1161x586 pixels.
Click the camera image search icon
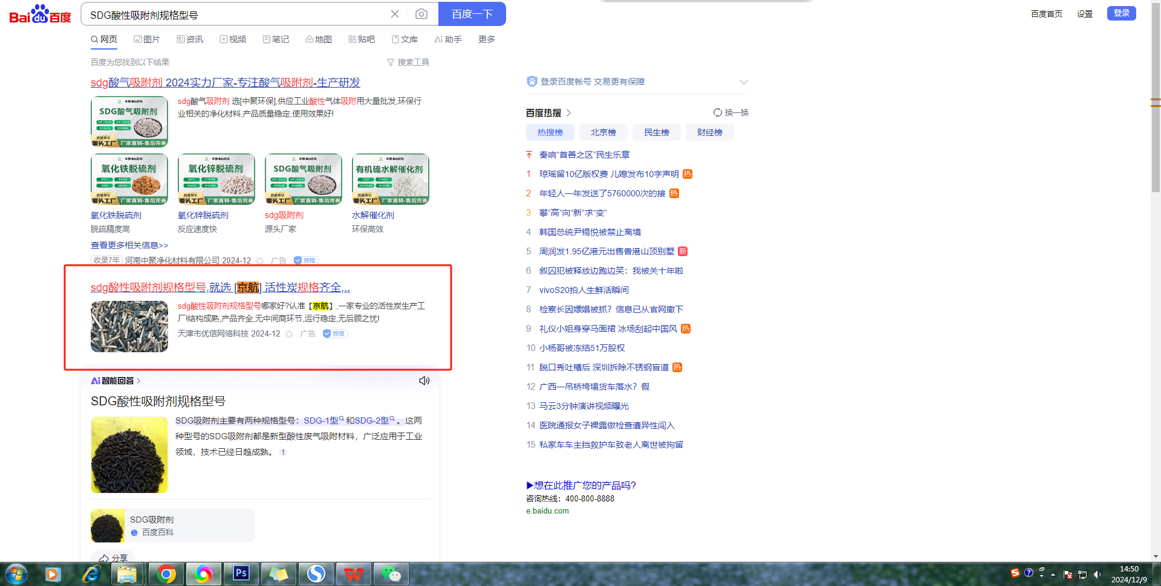pos(421,14)
